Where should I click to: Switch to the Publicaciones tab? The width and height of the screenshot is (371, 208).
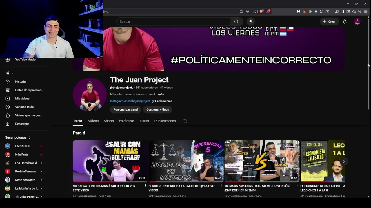point(165,121)
